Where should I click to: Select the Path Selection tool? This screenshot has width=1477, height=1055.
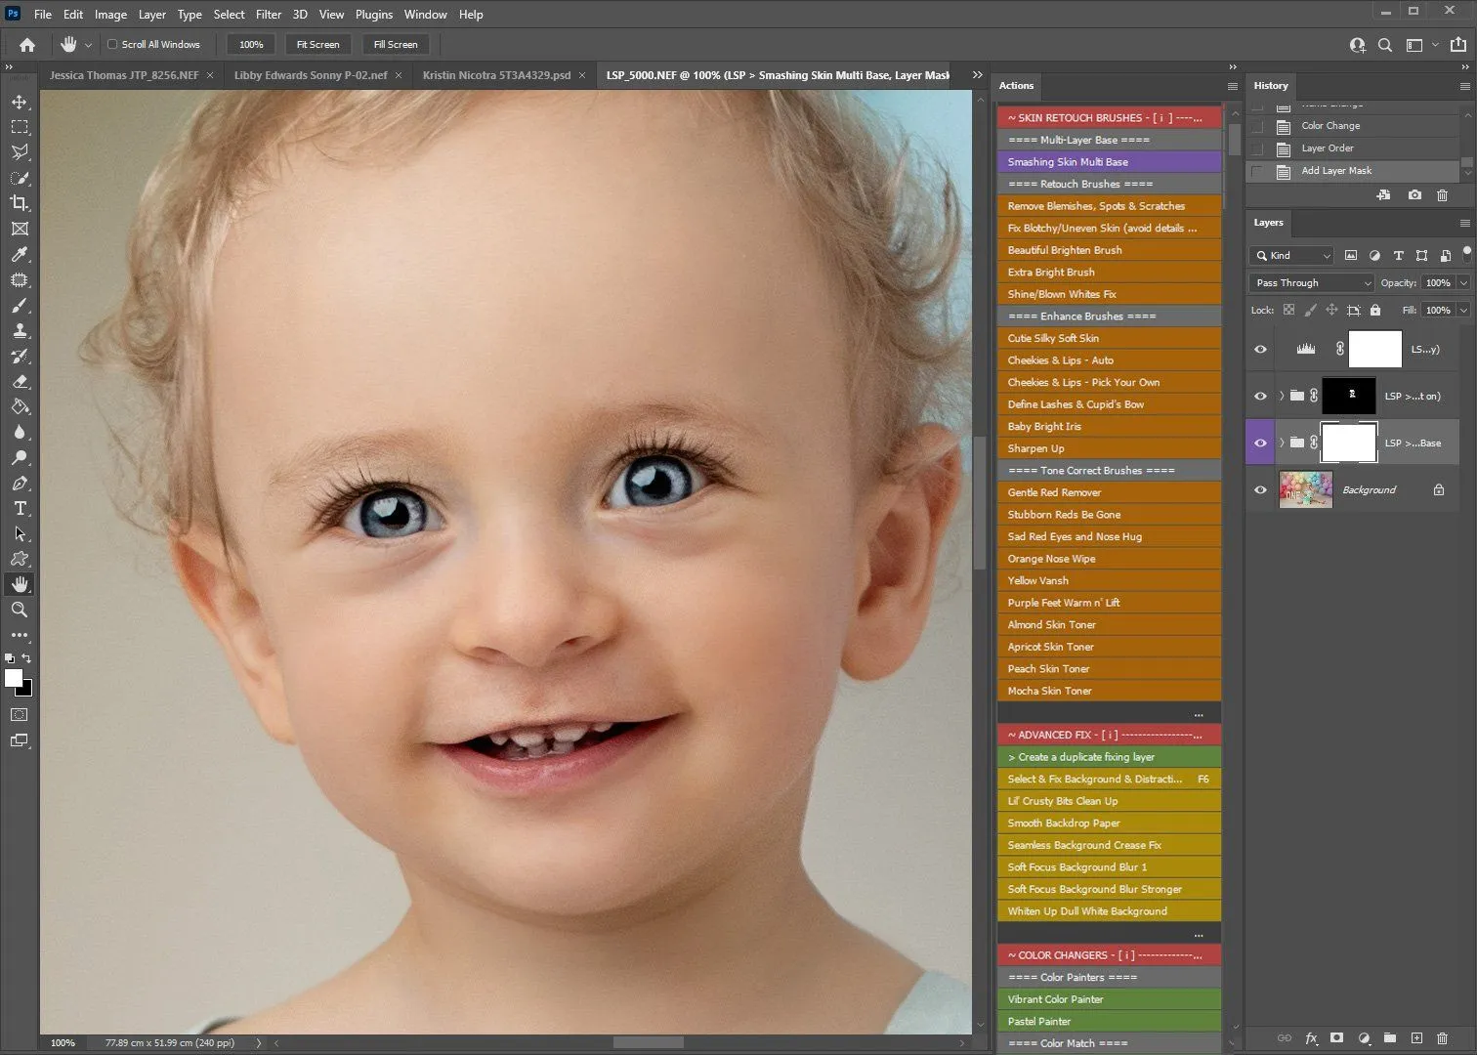tap(20, 534)
